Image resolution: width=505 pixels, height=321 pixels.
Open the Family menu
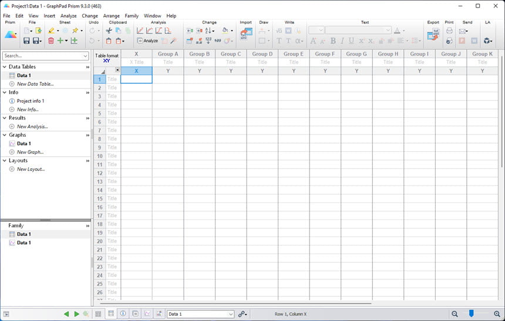132,16
